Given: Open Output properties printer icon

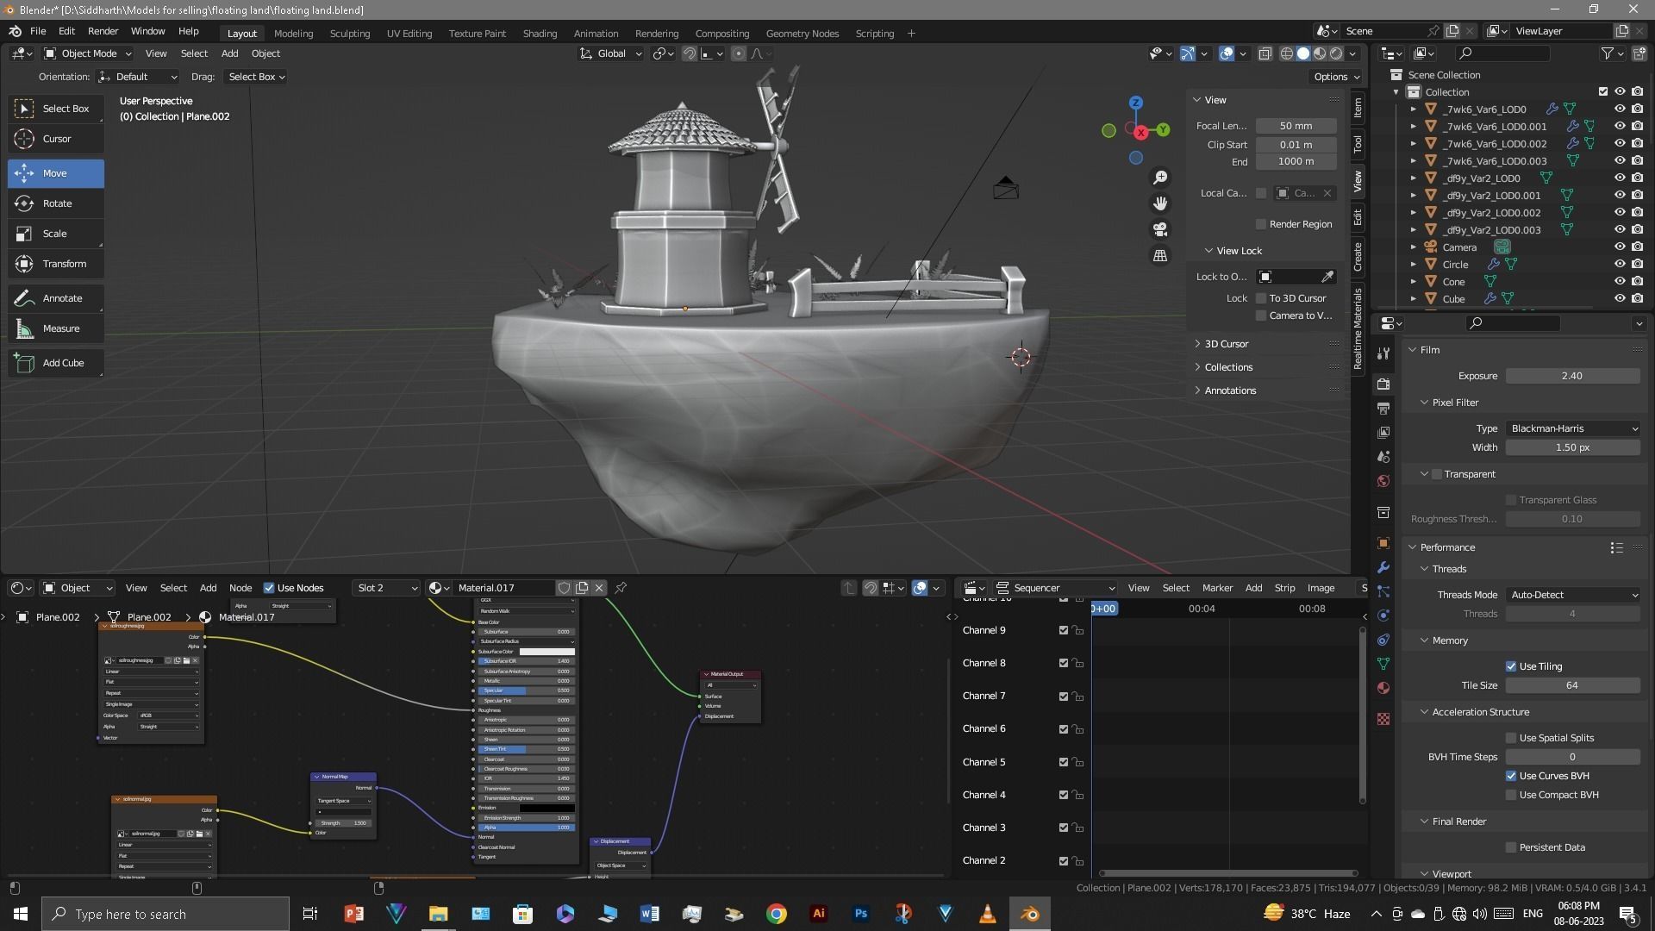Looking at the screenshot, I should 1383,408.
